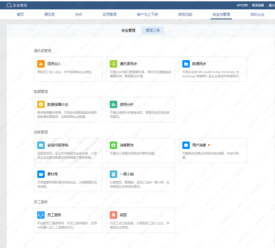The image size is (275, 248).
Task: Open the 使用分析 card title
Action: point(127,105)
